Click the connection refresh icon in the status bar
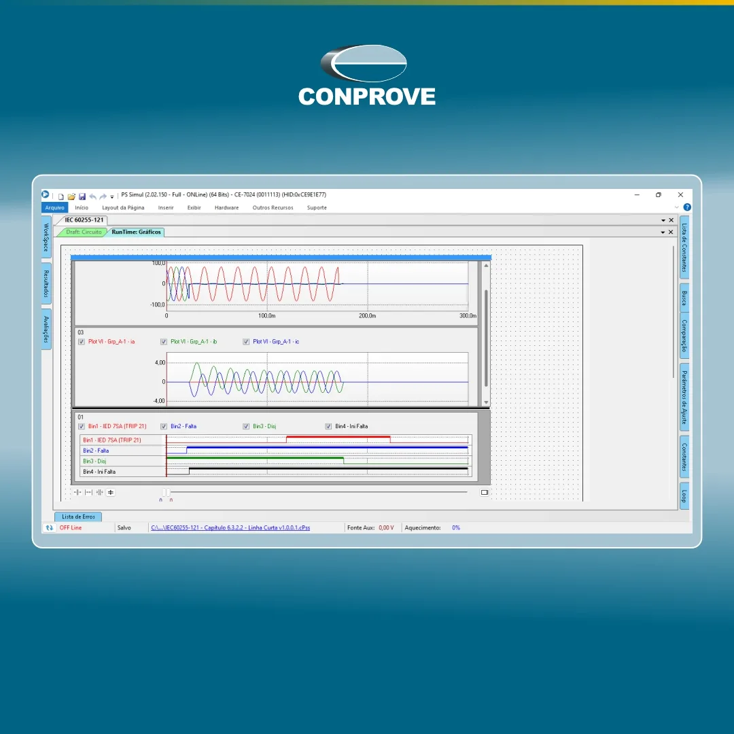The image size is (734, 734). click(49, 527)
